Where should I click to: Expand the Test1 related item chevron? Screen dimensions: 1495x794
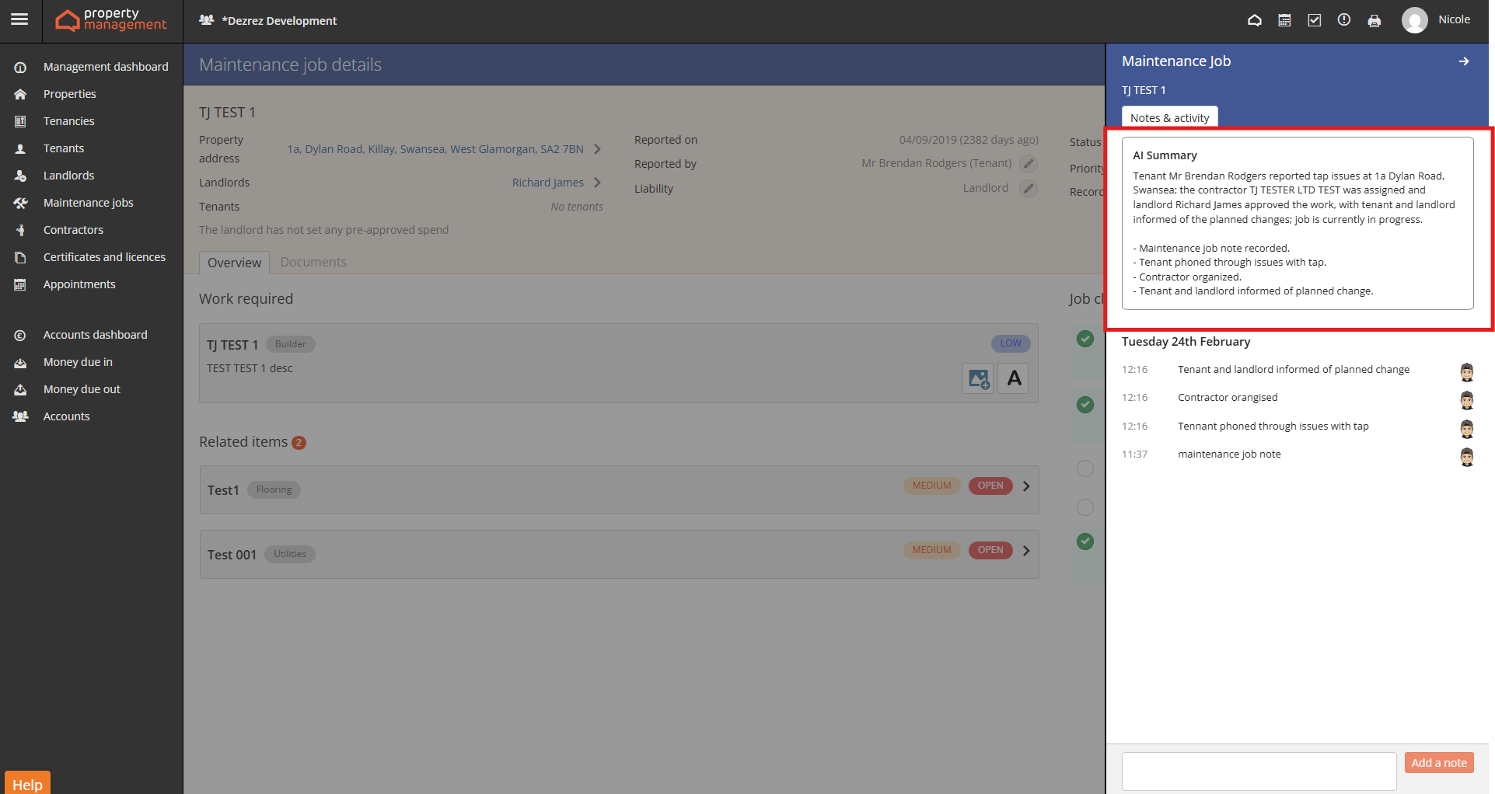(1026, 486)
